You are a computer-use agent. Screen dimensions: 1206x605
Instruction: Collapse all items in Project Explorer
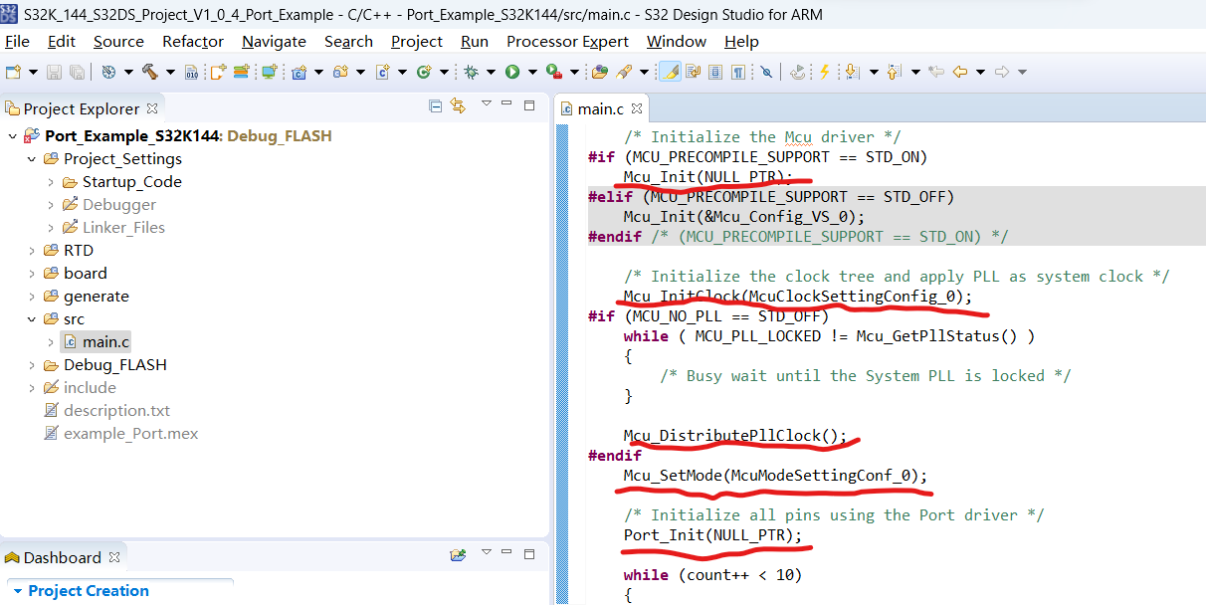pyautogui.click(x=435, y=107)
